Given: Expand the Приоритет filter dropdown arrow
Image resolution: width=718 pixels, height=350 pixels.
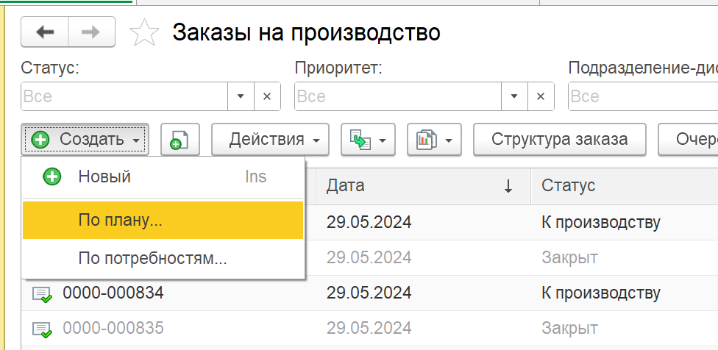Looking at the screenshot, I should click(x=514, y=96).
